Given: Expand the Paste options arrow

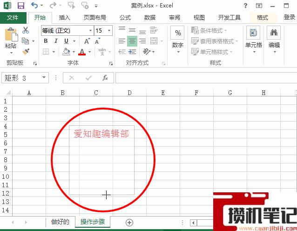Looking at the screenshot, I should pos(11,53).
